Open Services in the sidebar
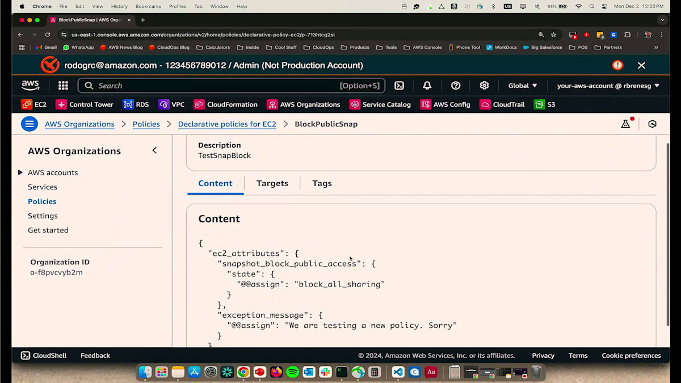Image resolution: width=681 pixels, height=383 pixels. tap(43, 187)
